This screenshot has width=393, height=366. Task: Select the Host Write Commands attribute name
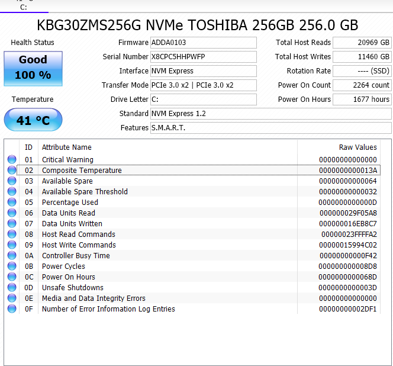point(79,245)
